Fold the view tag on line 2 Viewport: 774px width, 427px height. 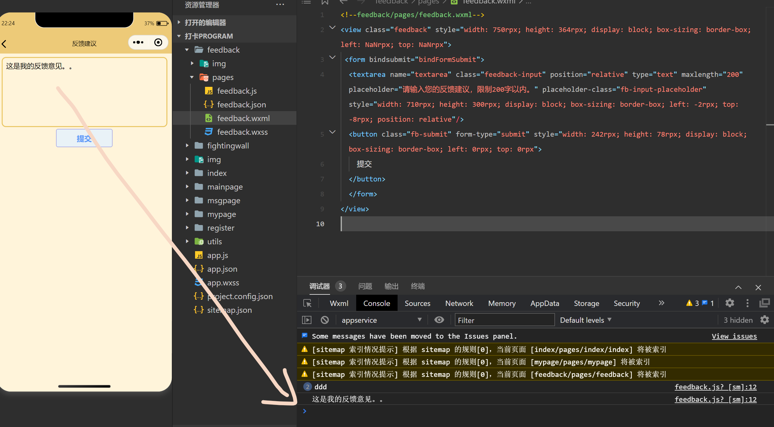pyautogui.click(x=332, y=28)
